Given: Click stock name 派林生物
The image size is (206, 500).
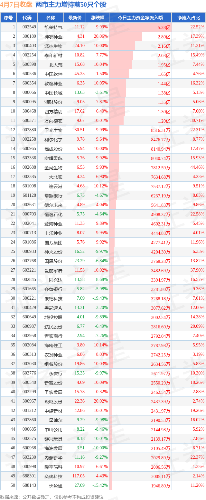Looking at the screenshot, I should [x=53, y=46].
